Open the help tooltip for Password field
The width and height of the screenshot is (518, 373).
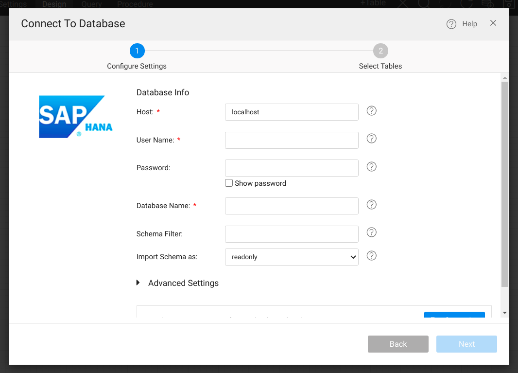coord(372,167)
